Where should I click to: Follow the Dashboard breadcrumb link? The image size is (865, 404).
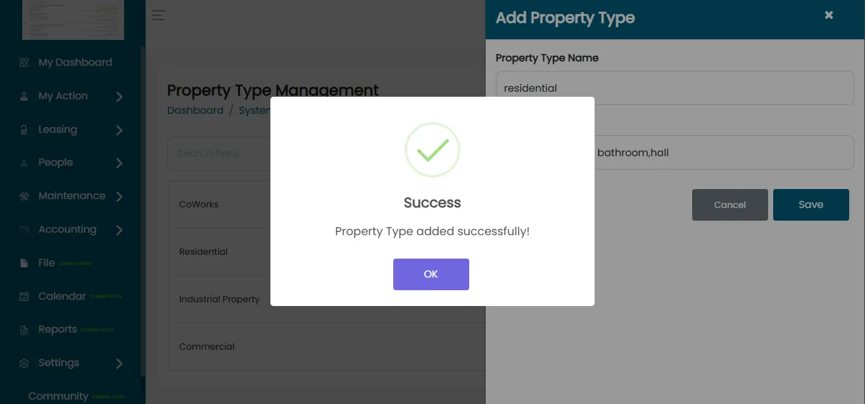click(195, 110)
